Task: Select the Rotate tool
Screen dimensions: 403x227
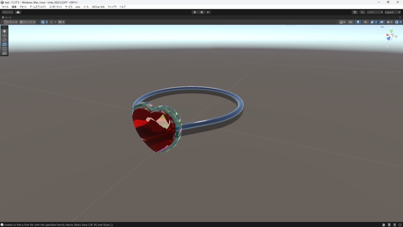Action: [x=4, y=40]
